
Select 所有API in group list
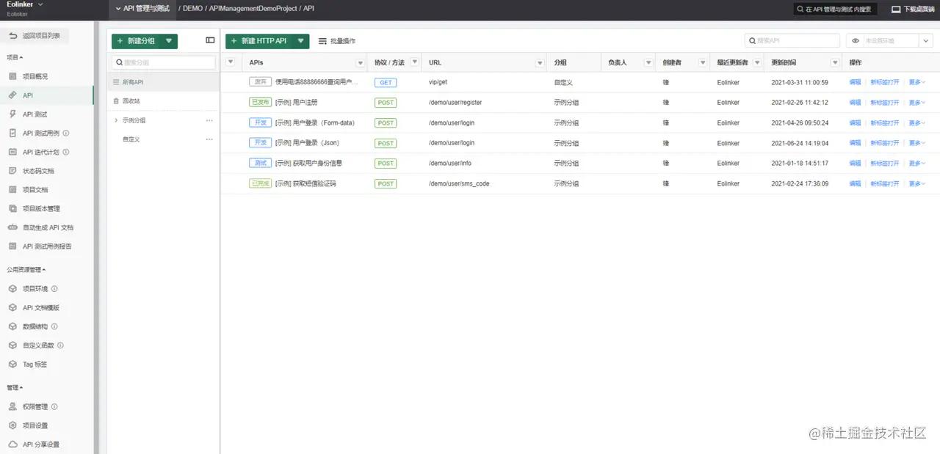click(x=163, y=82)
